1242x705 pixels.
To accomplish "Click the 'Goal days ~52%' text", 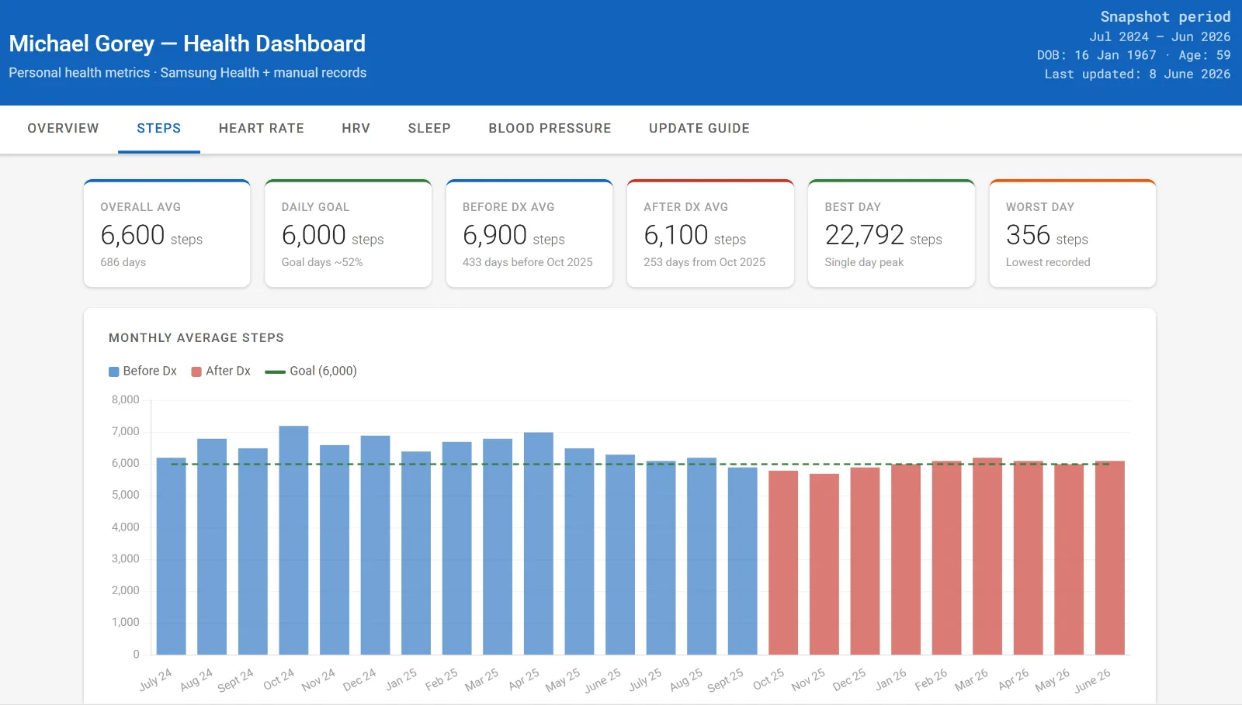I will point(322,262).
